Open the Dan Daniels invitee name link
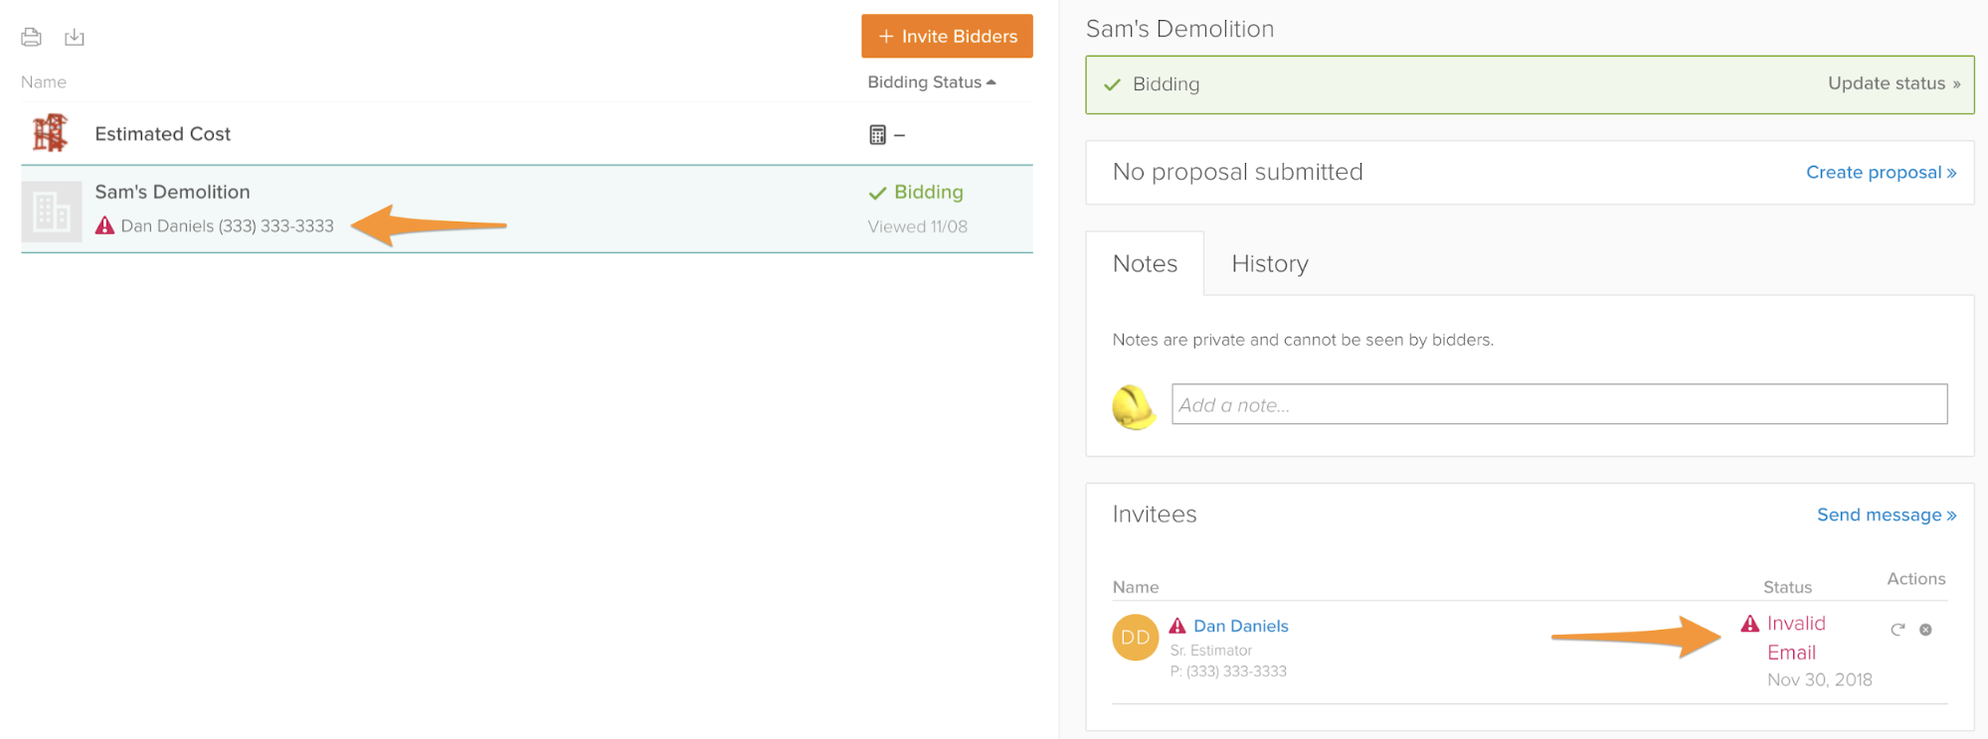 click(x=1240, y=627)
